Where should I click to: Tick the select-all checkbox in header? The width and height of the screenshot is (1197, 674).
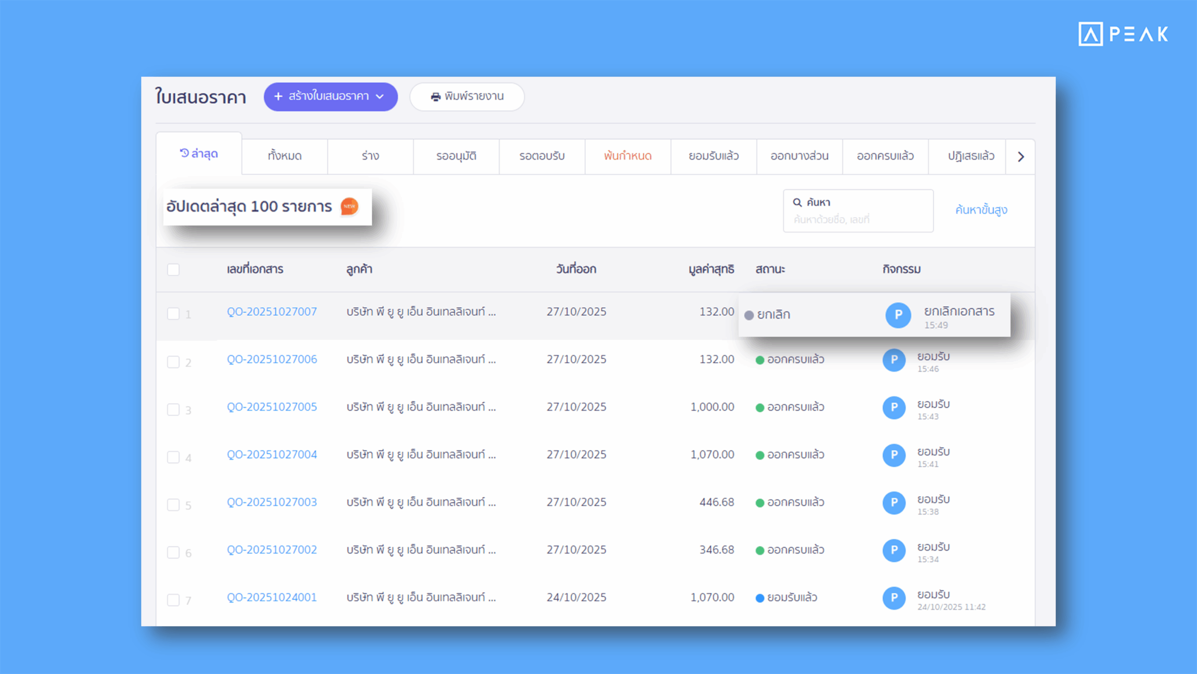click(x=173, y=270)
